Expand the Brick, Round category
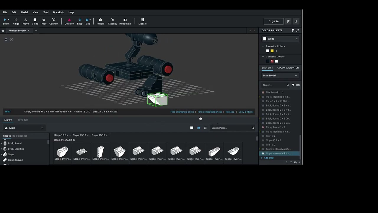This screenshot has width=378, height=213. tap(1, 143)
